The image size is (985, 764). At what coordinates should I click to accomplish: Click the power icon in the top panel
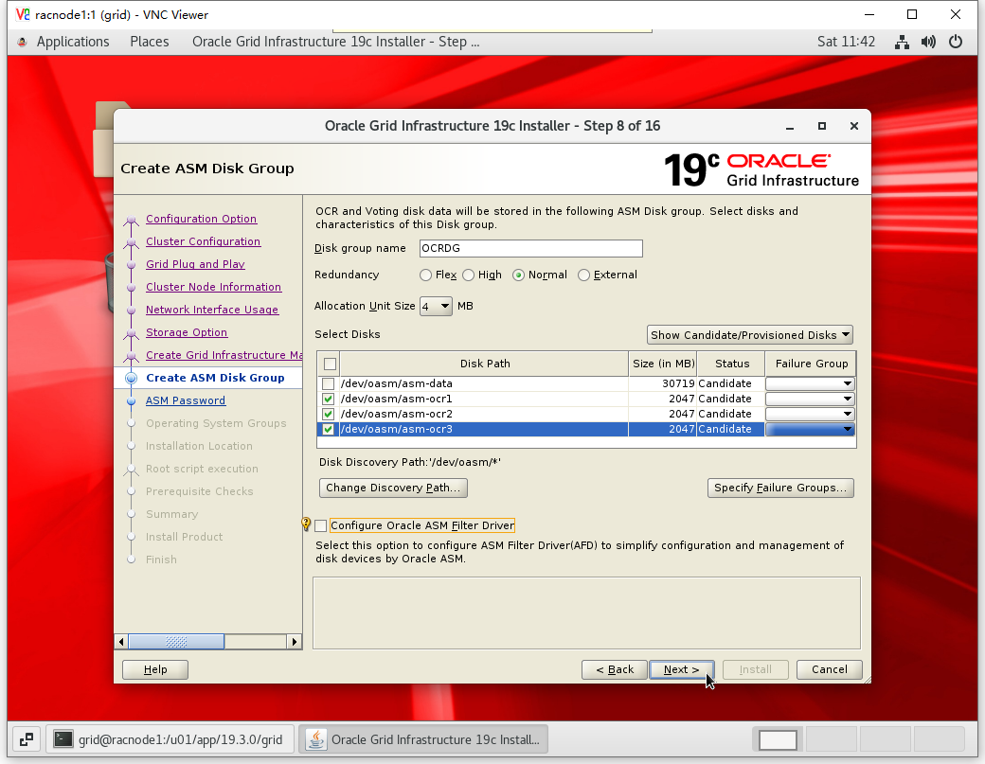click(956, 42)
